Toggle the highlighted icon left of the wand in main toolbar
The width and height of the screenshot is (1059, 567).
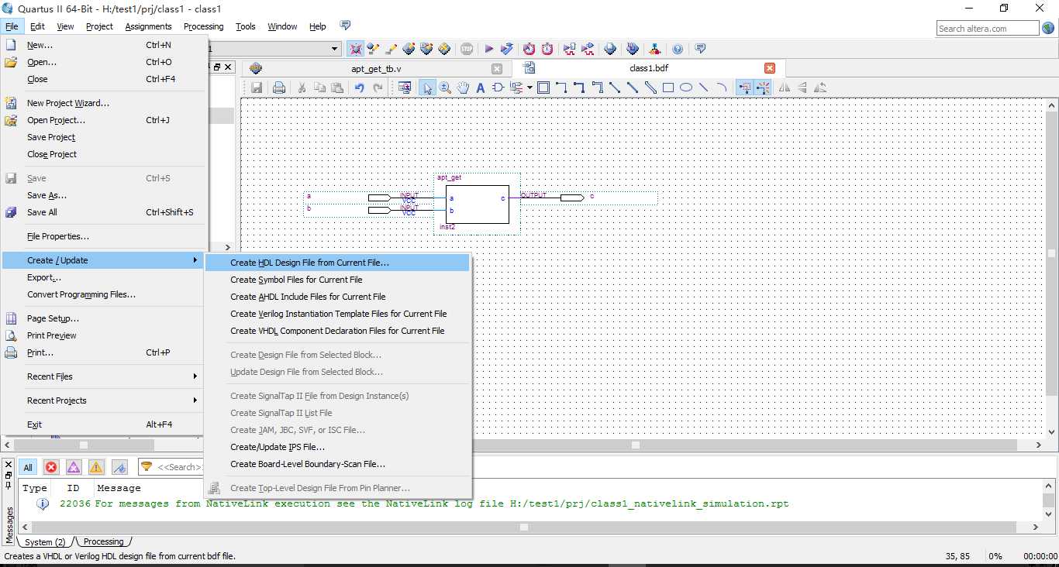pyautogui.click(x=355, y=49)
